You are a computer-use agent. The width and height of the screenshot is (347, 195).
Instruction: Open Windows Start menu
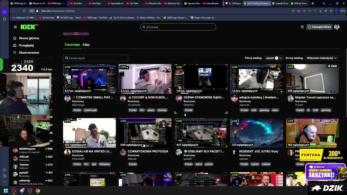coord(6,191)
